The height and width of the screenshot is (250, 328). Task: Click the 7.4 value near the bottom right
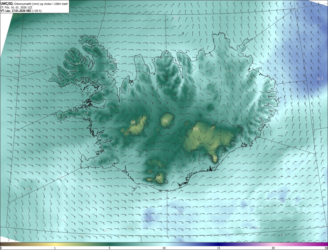click(282, 235)
